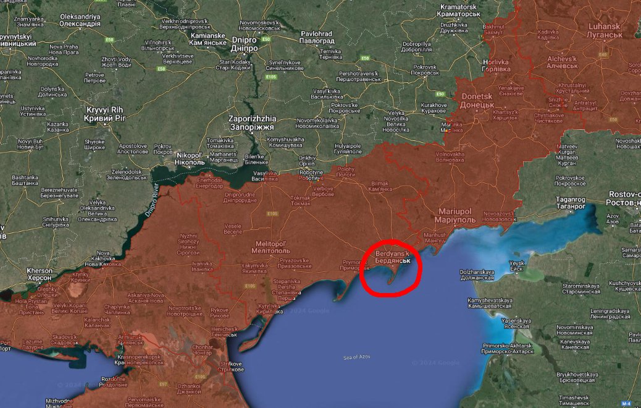Click the Melitopol' city label
This screenshot has width=641, height=408.
click(x=270, y=247)
